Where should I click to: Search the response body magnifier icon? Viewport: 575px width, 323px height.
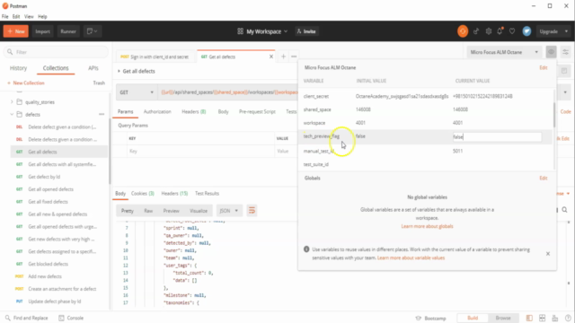point(564,210)
